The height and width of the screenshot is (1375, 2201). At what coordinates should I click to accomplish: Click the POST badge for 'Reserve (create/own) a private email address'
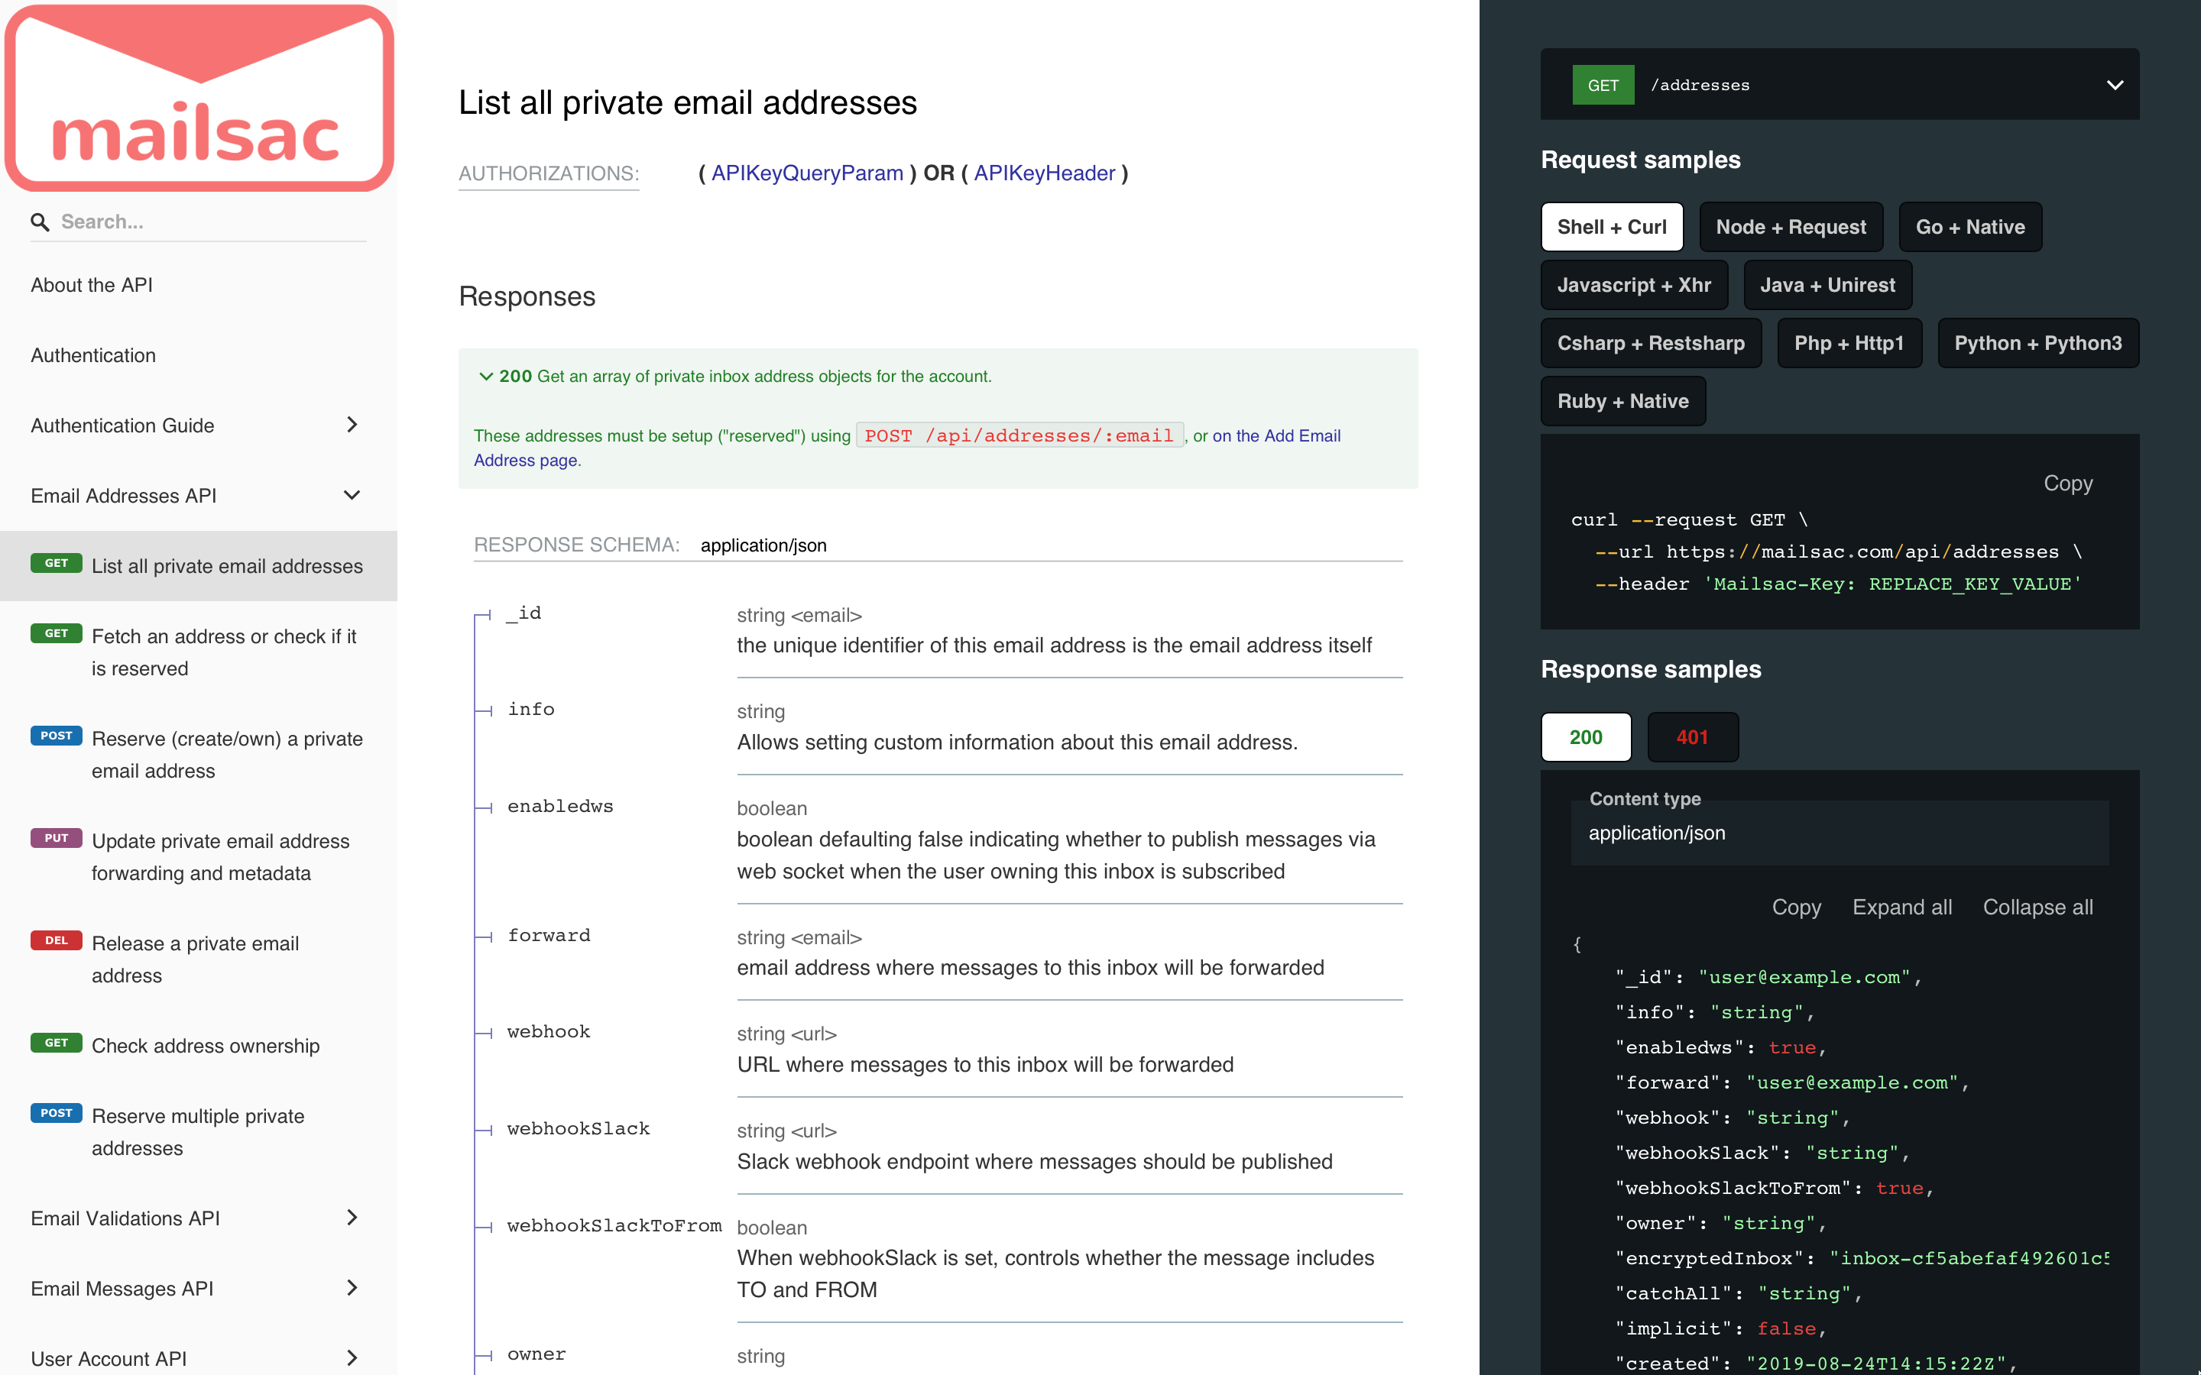tap(57, 736)
